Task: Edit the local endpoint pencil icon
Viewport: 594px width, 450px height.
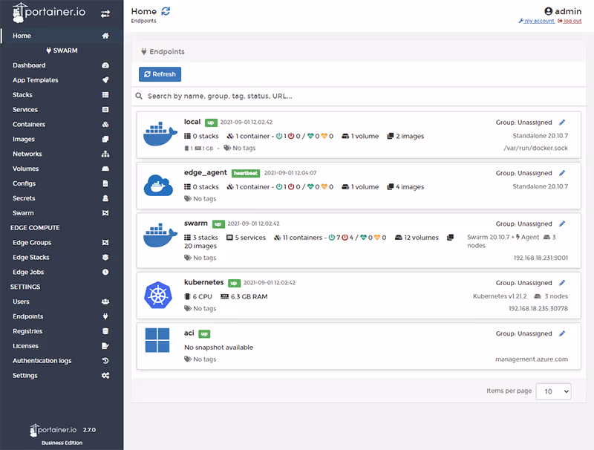Action: pyautogui.click(x=562, y=123)
